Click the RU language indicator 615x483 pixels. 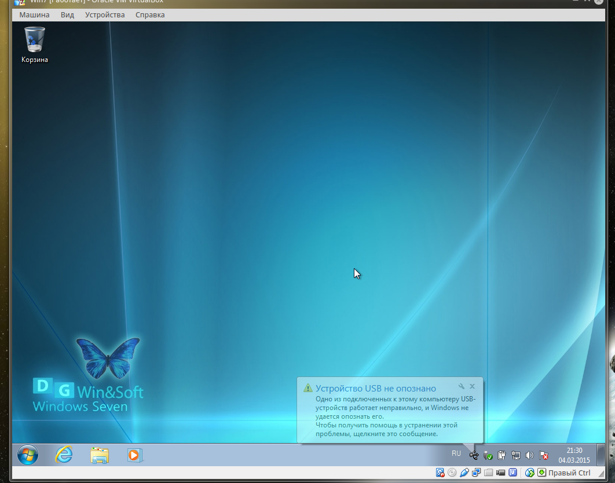coord(456,453)
